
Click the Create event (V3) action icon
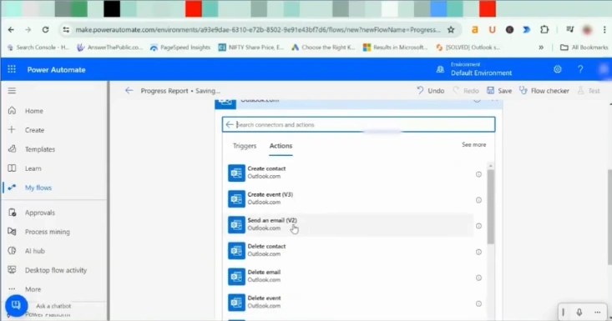coord(236,199)
